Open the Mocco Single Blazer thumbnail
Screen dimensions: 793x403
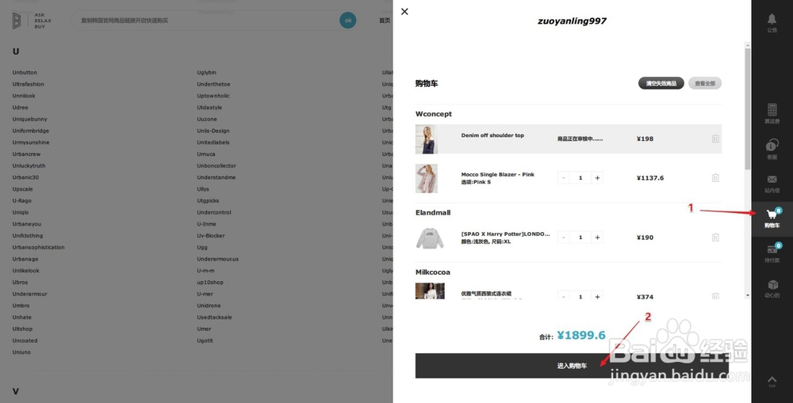[x=427, y=178]
